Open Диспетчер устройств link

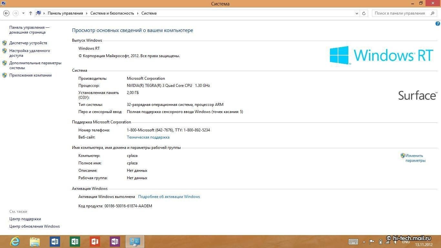pyautogui.click(x=28, y=43)
